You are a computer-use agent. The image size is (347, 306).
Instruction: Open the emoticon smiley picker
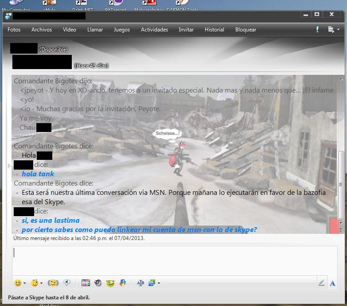coord(18,283)
